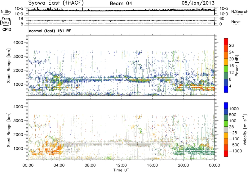Viewport: 248px width, 172px height.
Task: Click the "Slant Range [km]" label of velocity panel
Action: coord(9,130)
